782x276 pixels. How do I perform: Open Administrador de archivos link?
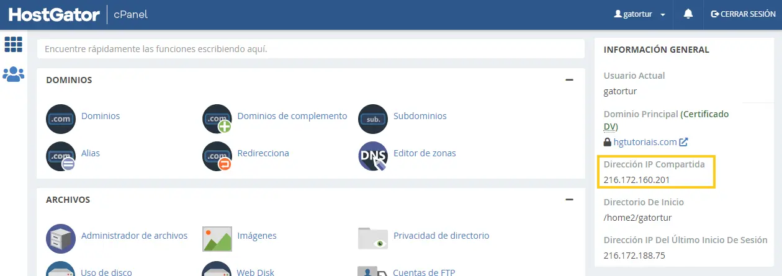[x=134, y=236]
